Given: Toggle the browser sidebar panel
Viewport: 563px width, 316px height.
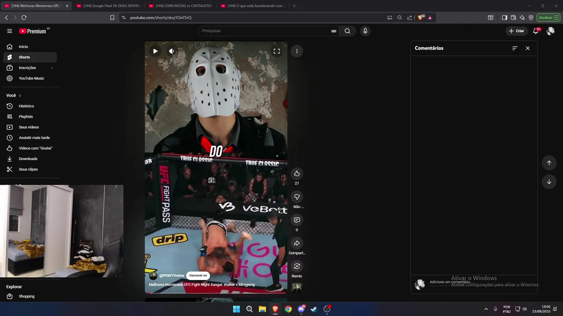Looking at the screenshot, I should (505, 18).
